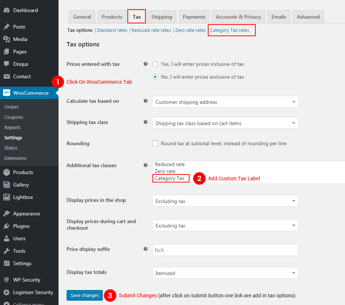Screen dimensions: 345x305
Task: Open the Emails tab
Action: click(279, 17)
